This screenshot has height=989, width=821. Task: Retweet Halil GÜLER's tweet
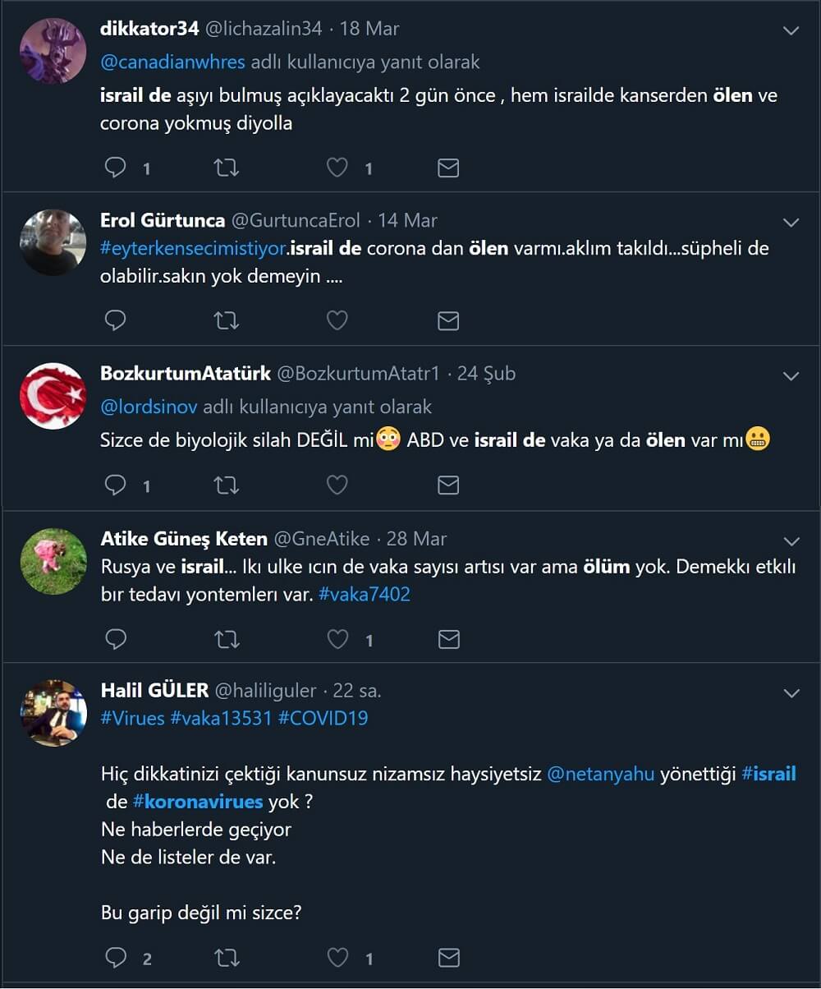coord(226,957)
